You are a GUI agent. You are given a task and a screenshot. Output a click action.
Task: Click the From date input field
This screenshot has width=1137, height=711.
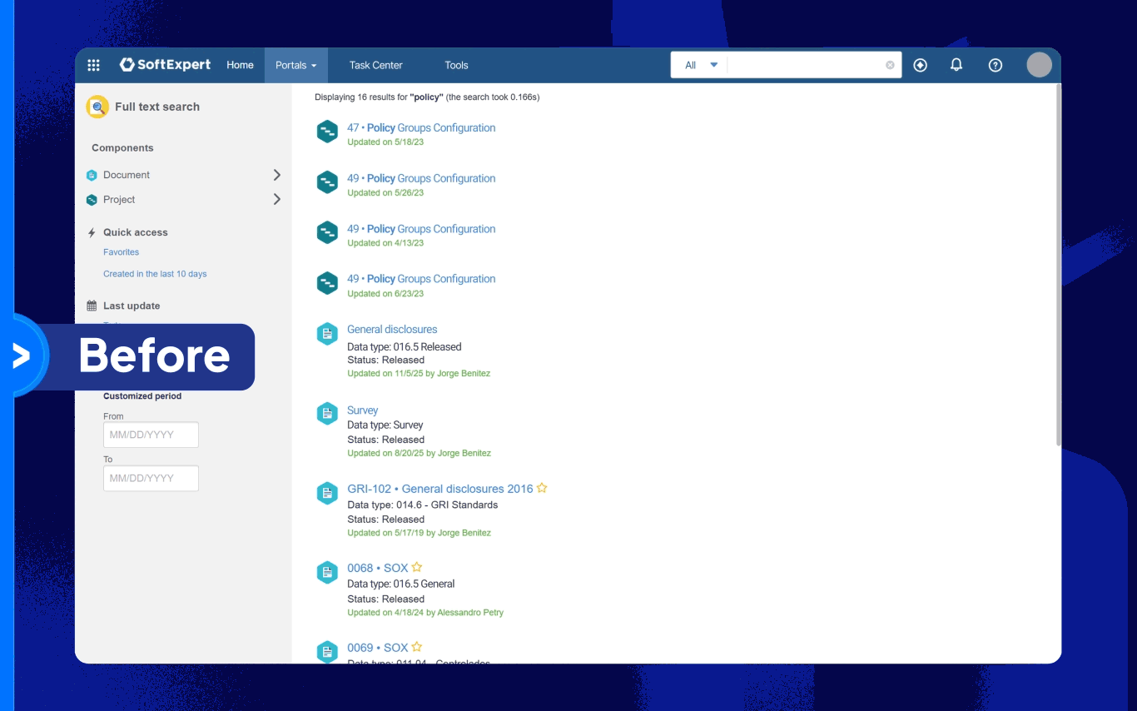pyautogui.click(x=151, y=435)
